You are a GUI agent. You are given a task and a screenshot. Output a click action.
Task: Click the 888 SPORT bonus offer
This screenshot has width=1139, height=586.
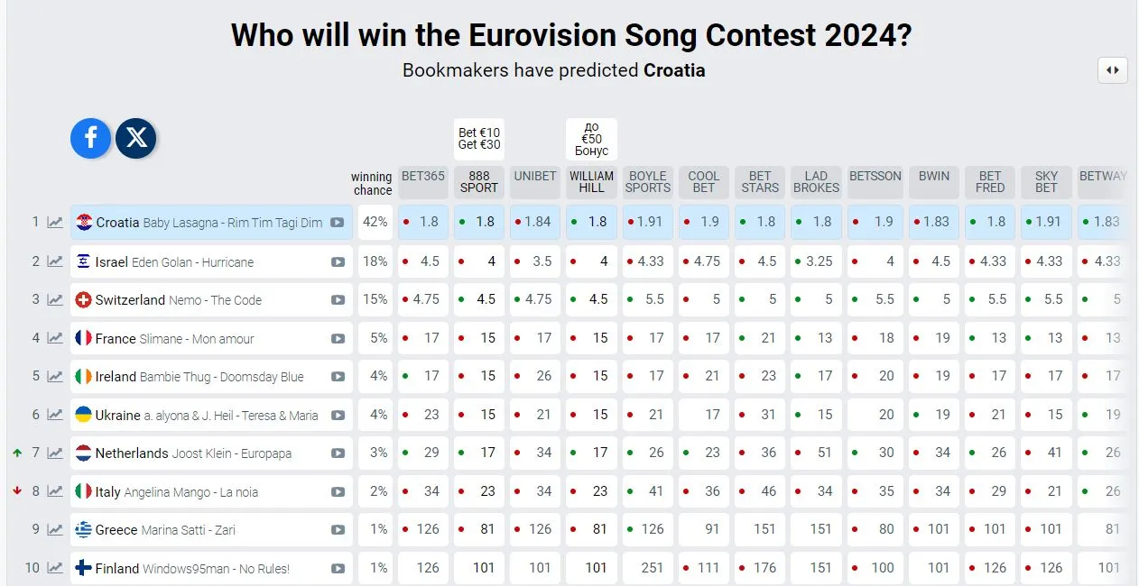479,139
